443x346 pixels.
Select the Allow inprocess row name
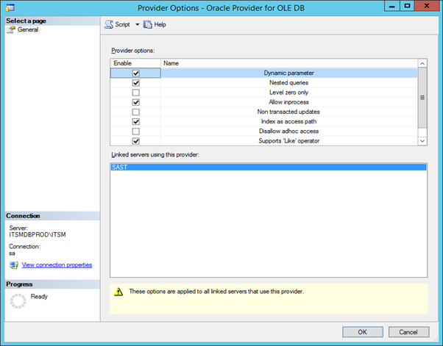click(288, 102)
